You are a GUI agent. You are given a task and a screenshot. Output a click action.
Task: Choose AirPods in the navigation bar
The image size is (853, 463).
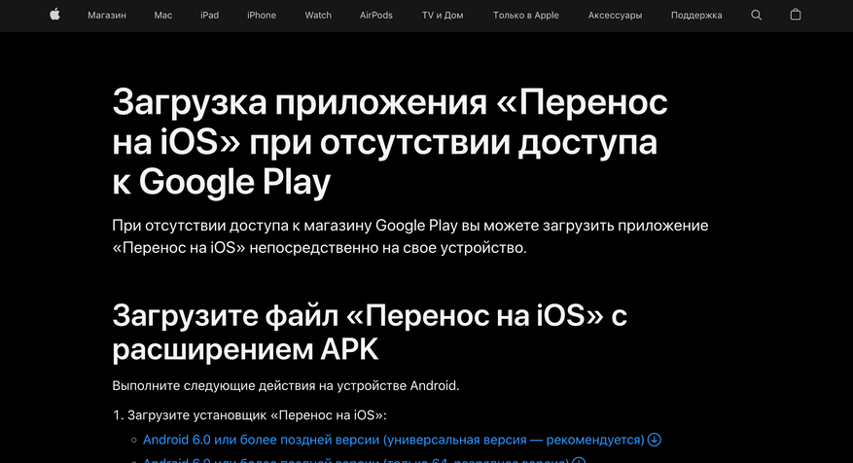375,16
